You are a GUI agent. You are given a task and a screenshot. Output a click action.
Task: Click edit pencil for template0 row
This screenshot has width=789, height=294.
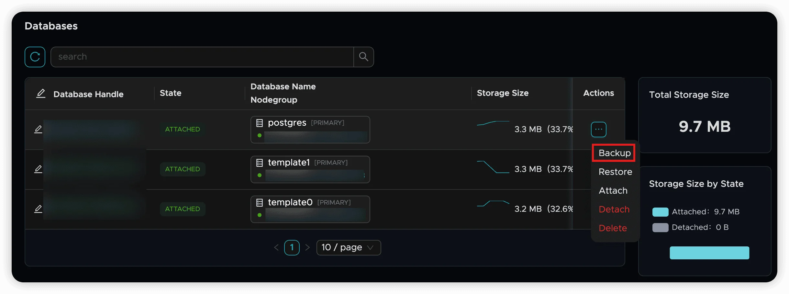(38, 209)
